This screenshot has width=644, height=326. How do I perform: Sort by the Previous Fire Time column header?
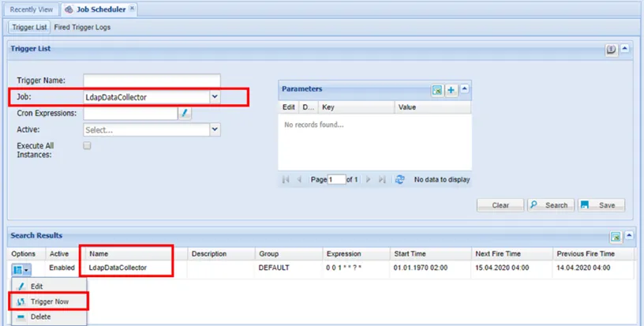pyautogui.click(x=593, y=253)
